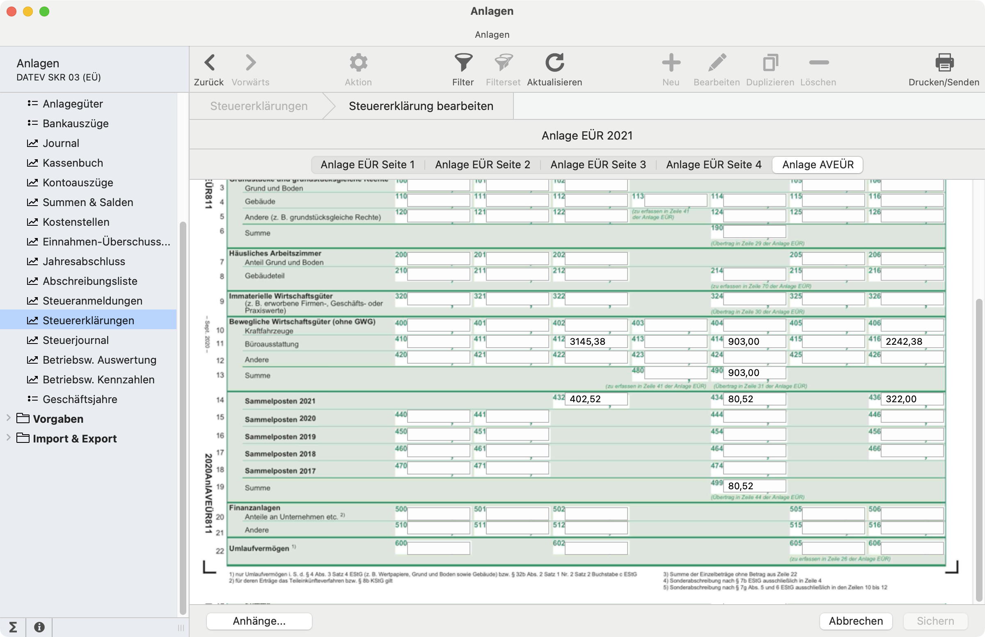Screen dimensions: 985x637
Task: Click field 416 with value 2242,38
Action: tap(912, 341)
